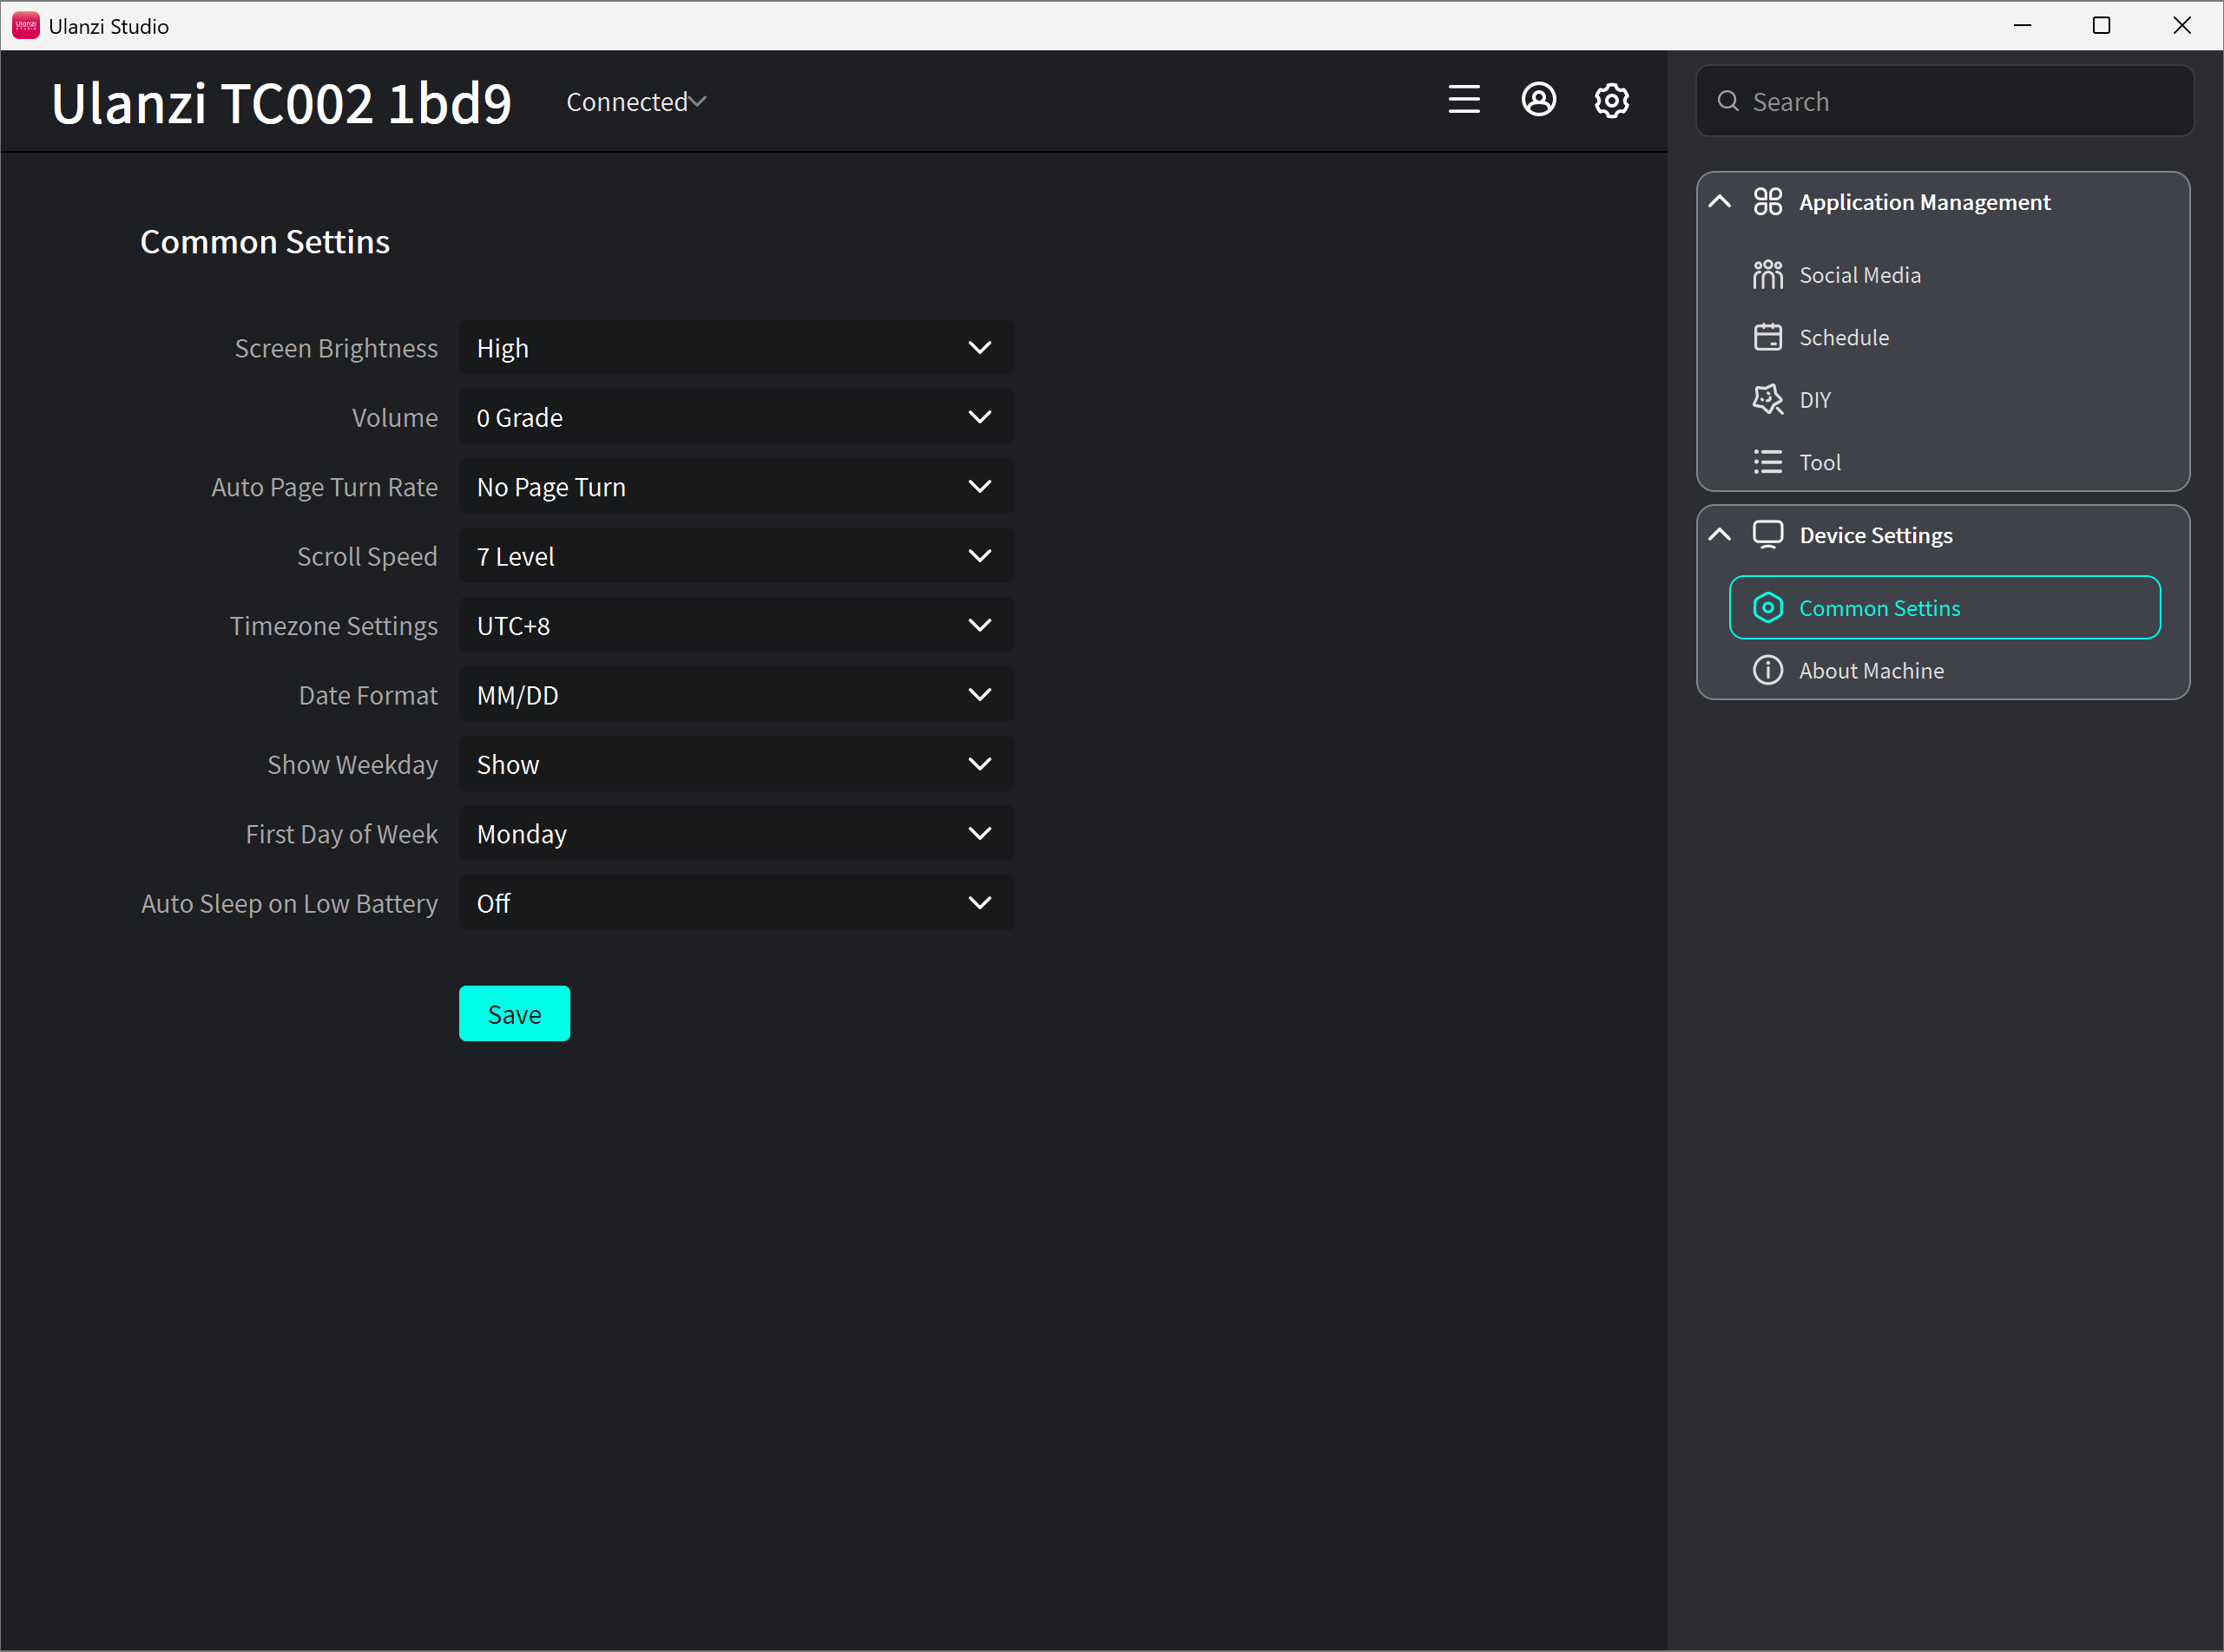Select the Common Settins sidebar item

point(1944,608)
